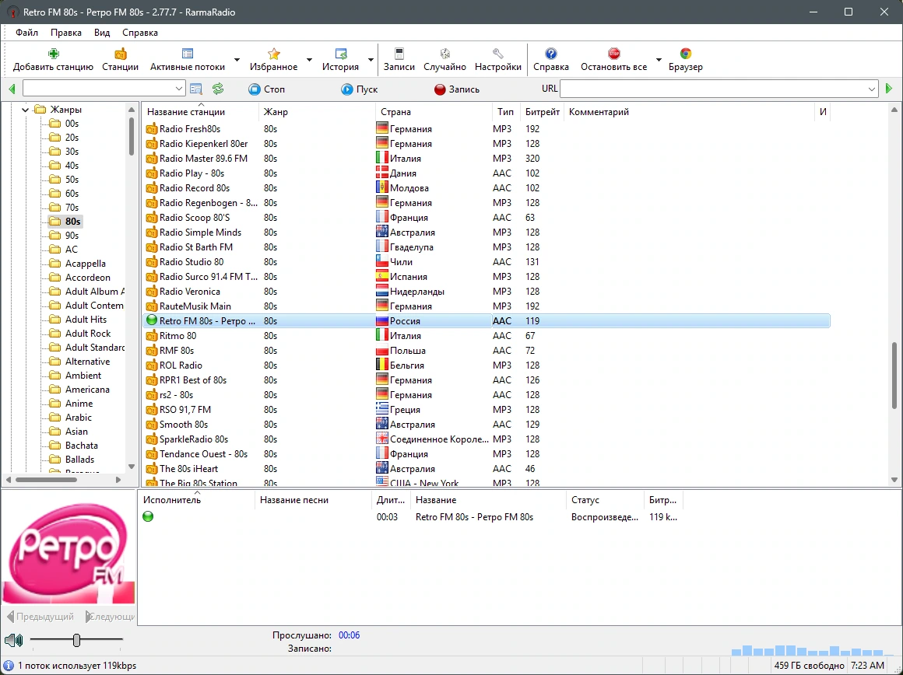Click the 459 ГБ свободно status text
Viewport: 903px width, 675px height.
tap(809, 665)
